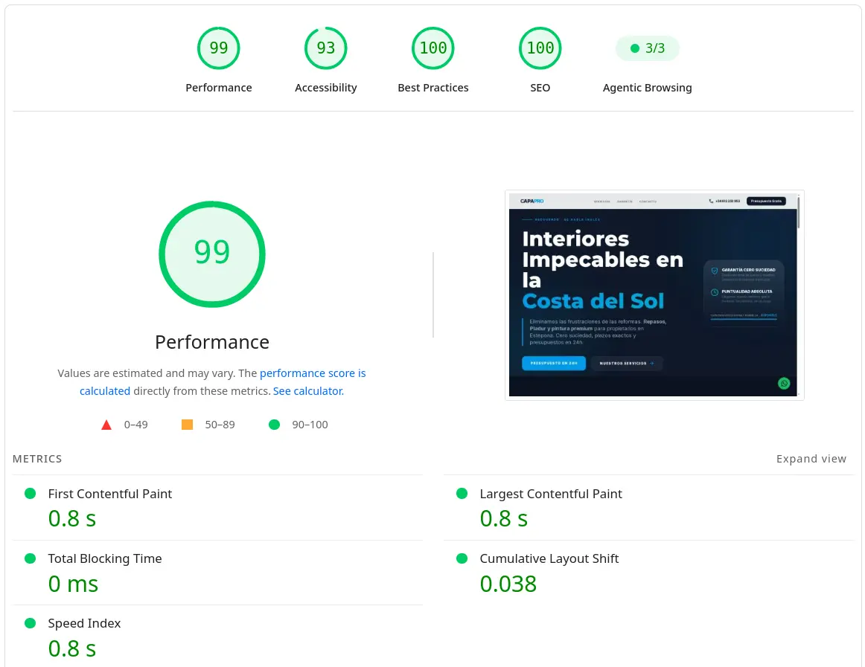Click green dot beside Cumulative Layout Shift
The image size is (865, 667).
tap(462, 558)
